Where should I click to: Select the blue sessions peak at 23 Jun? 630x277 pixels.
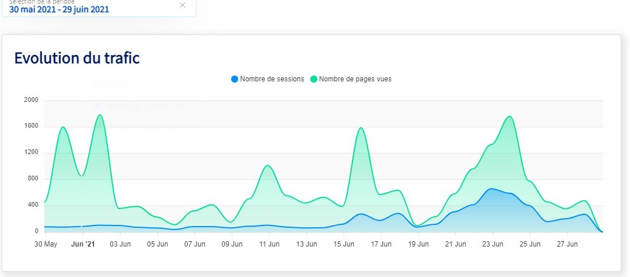point(492,189)
